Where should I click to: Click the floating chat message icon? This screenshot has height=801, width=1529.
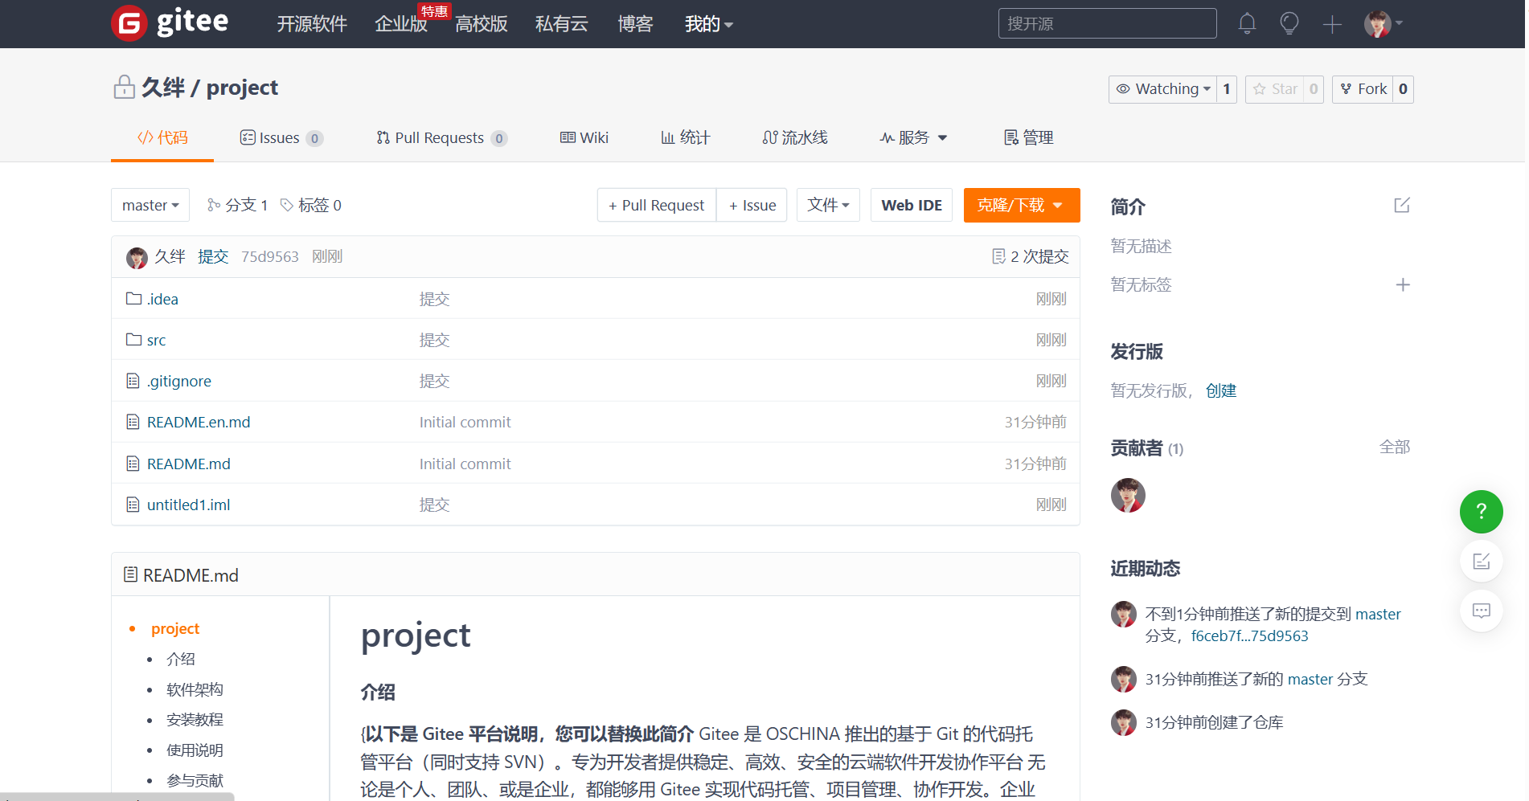1481,611
